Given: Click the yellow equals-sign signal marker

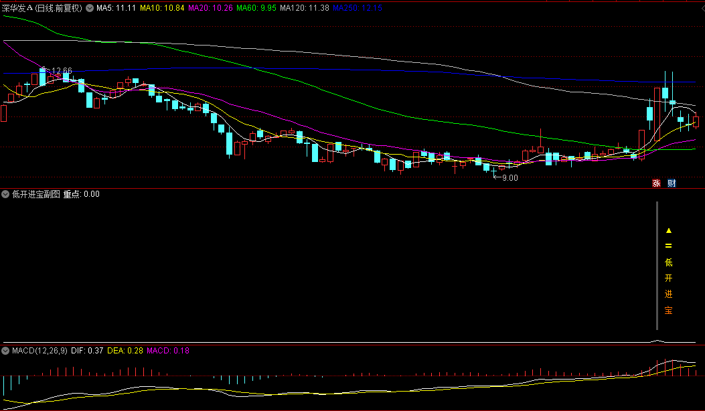Looking at the screenshot, I should pos(669,246).
